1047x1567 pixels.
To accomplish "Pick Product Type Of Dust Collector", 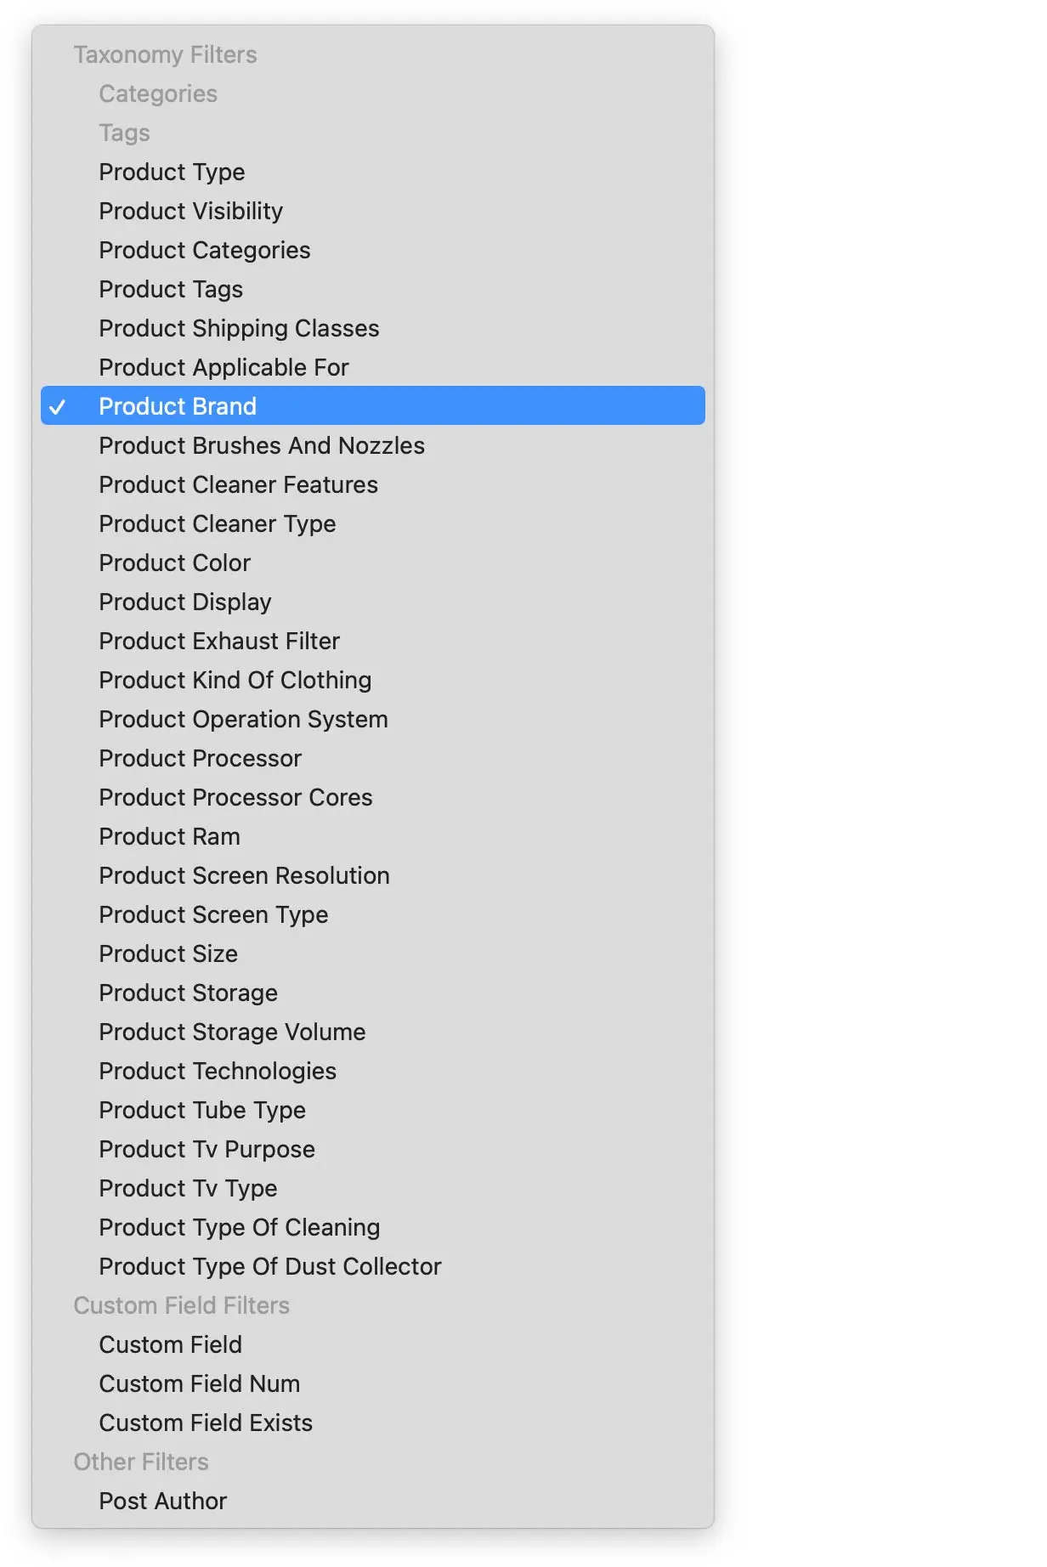I will (269, 1266).
